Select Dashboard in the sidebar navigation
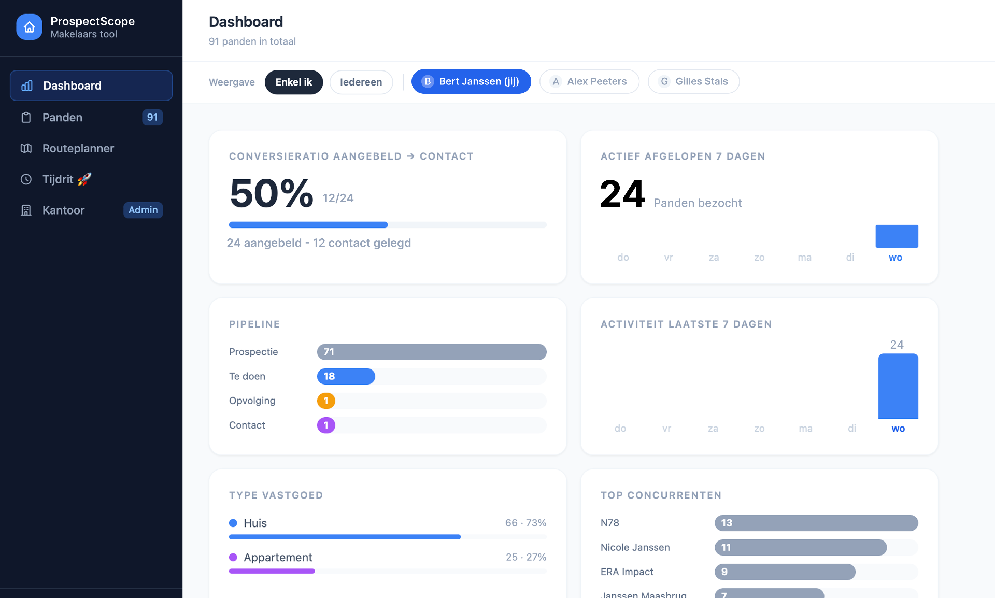Viewport: 995px width, 598px height. coord(72,86)
